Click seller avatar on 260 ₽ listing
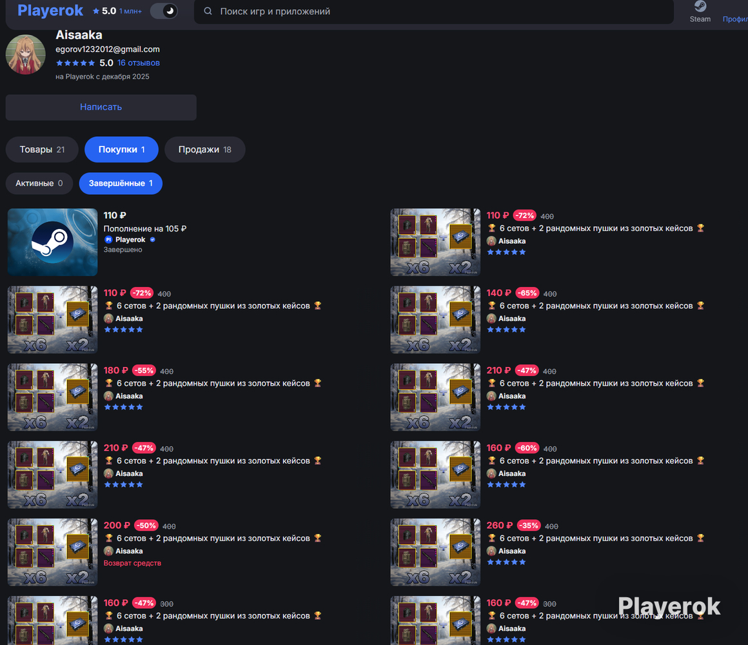Viewport: 748px width, 645px height. [x=491, y=551]
